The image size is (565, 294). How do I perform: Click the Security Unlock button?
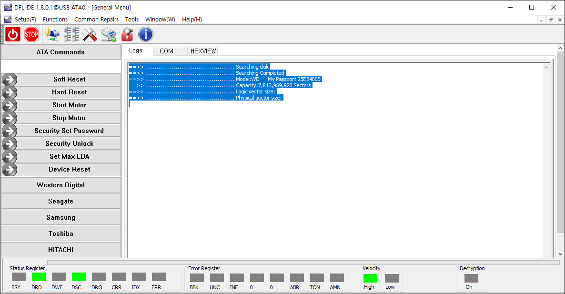69,144
